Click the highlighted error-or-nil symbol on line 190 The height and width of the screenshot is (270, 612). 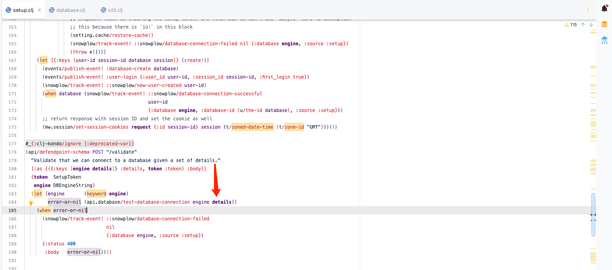pos(84,252)
